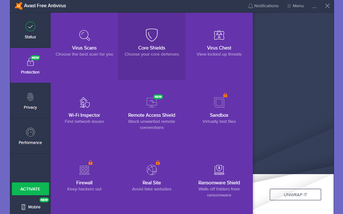343x214 pixels.
Task: Click the Real Site title text
Action: click(152, 183)
